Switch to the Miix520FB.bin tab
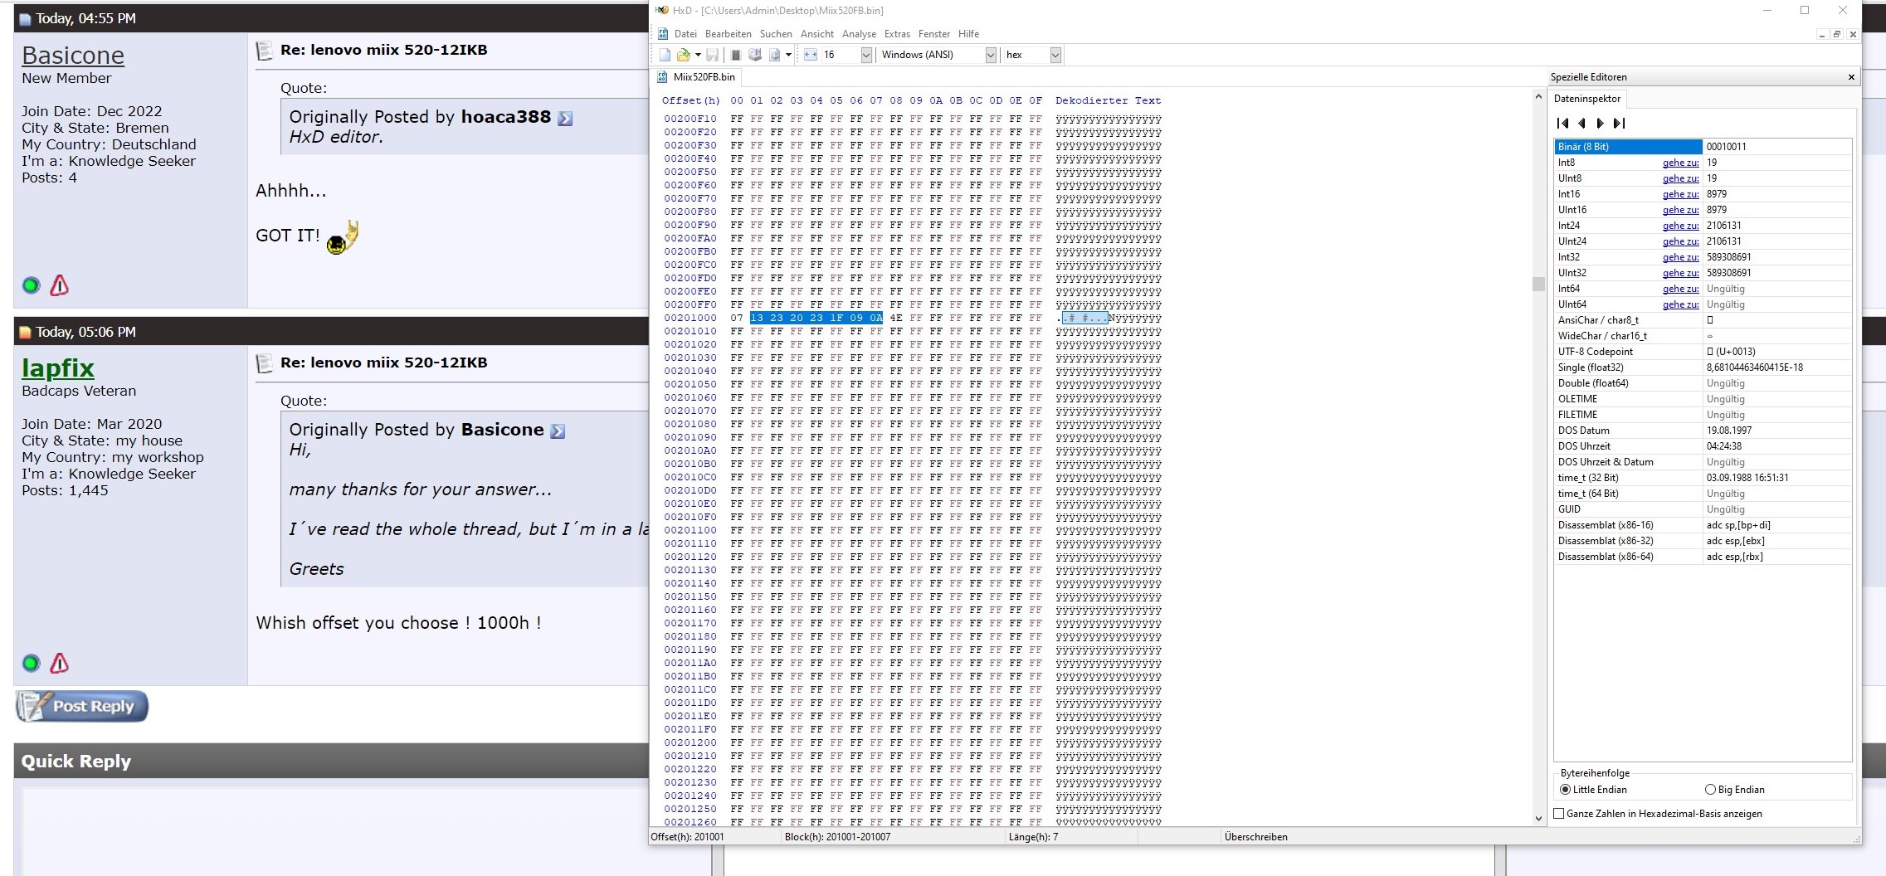Viewport: 1886px width, 876px height. pyautogui.click(x=697, y=77)
